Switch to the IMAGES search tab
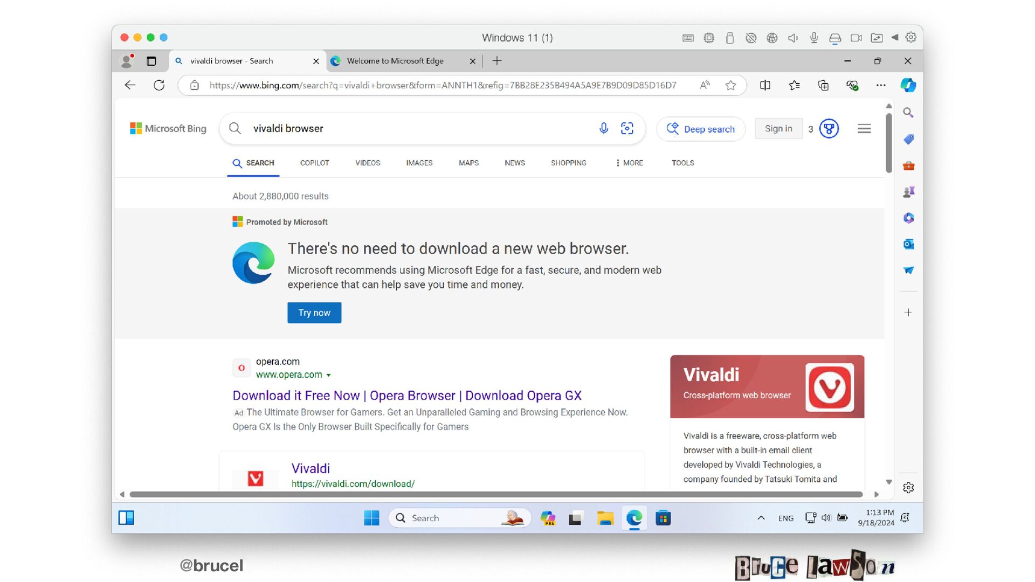 pos(419,163)
